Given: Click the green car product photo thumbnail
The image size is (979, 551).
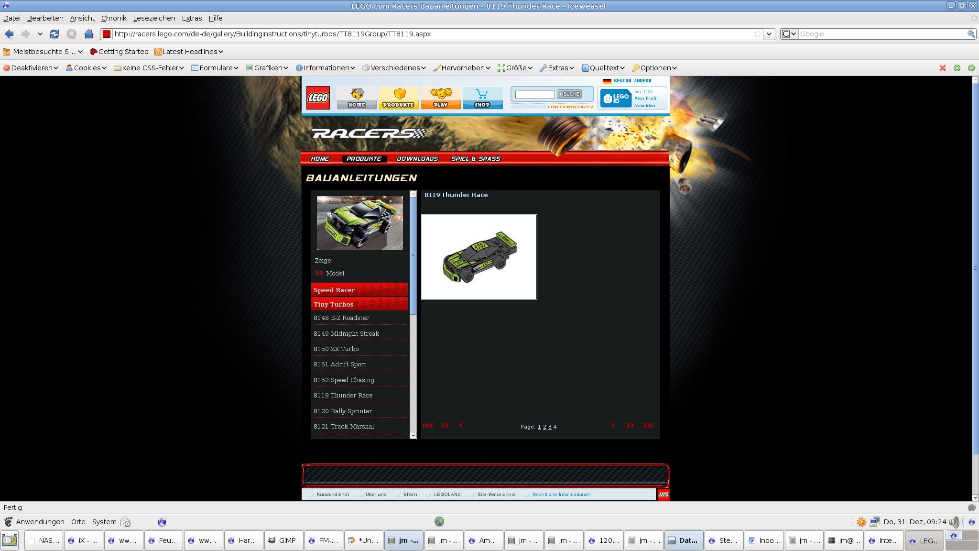Looking at the screenshot, I should [360, 223].
